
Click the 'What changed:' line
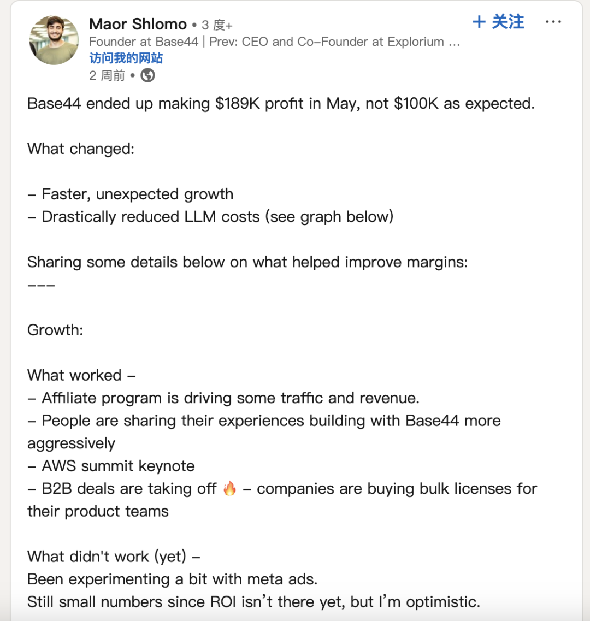point(81,149)
